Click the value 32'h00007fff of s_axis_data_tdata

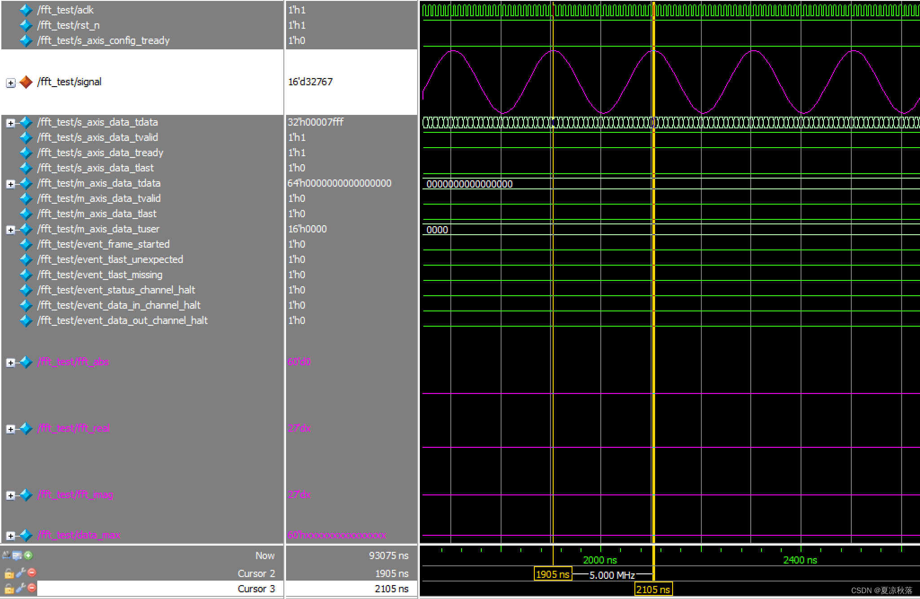(316, 122)
